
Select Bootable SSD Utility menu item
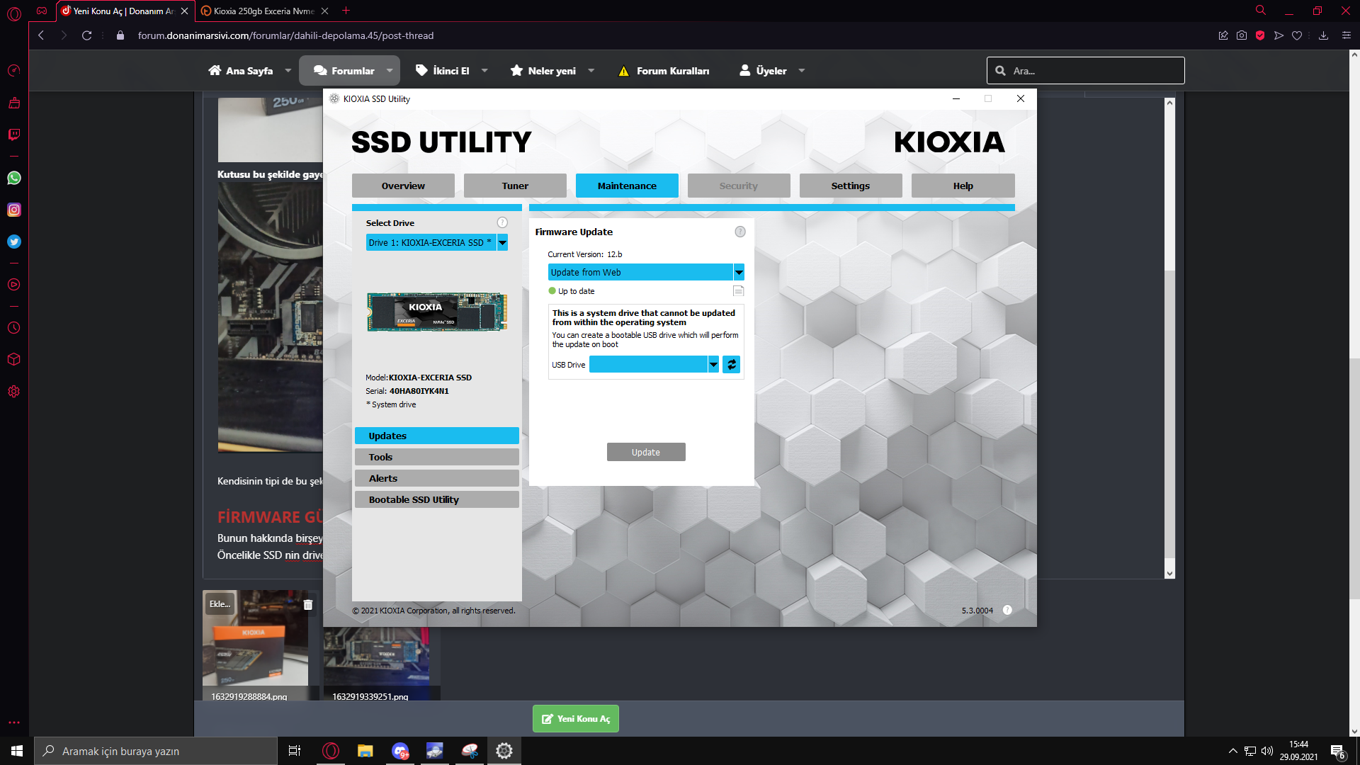tap(436, 499)
